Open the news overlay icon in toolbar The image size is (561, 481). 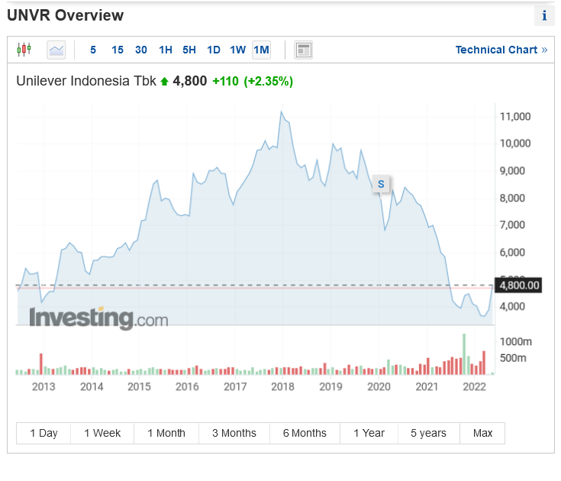(x=304, y=50)
